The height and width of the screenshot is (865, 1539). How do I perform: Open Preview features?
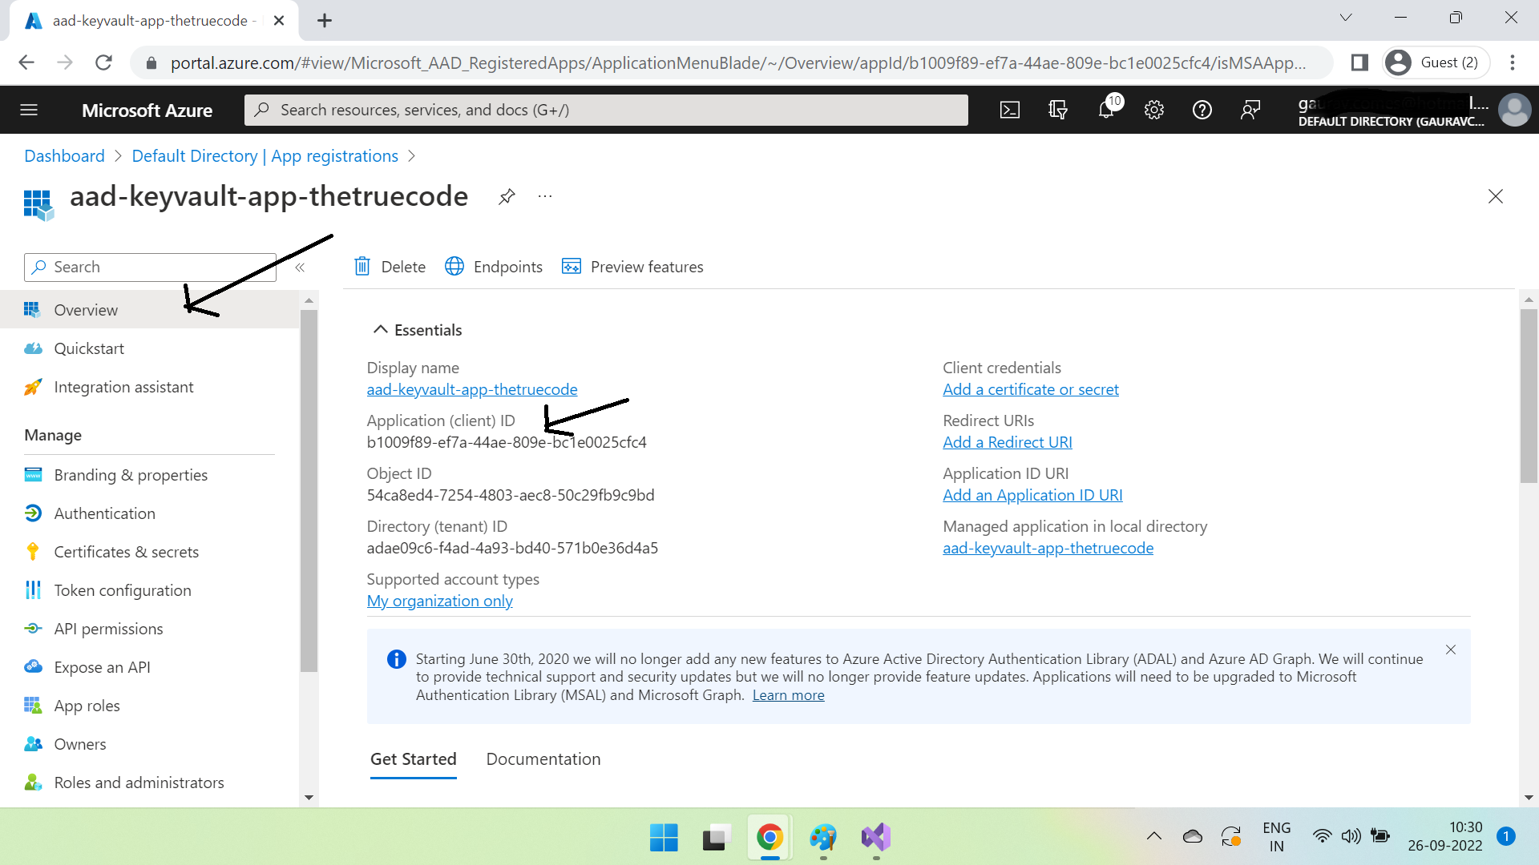point(633,267)
